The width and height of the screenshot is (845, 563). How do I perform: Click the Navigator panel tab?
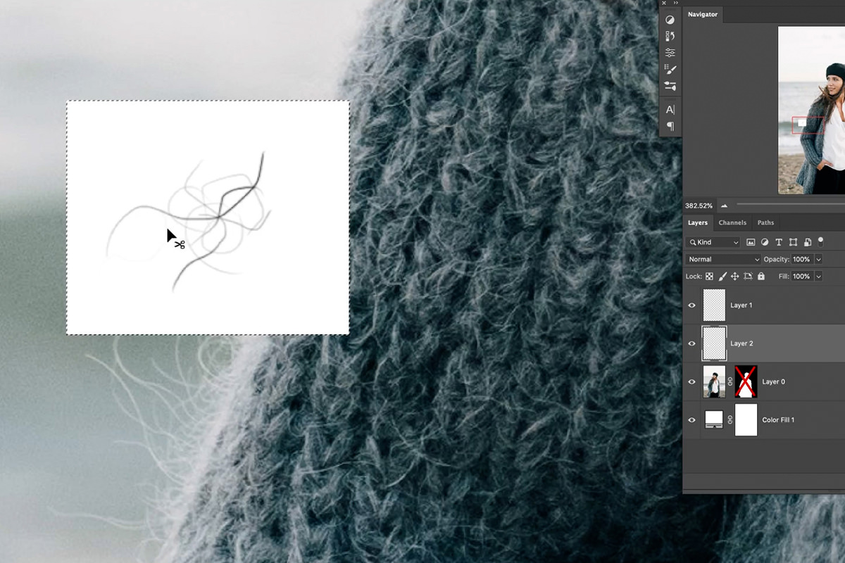tap(703, 14)
